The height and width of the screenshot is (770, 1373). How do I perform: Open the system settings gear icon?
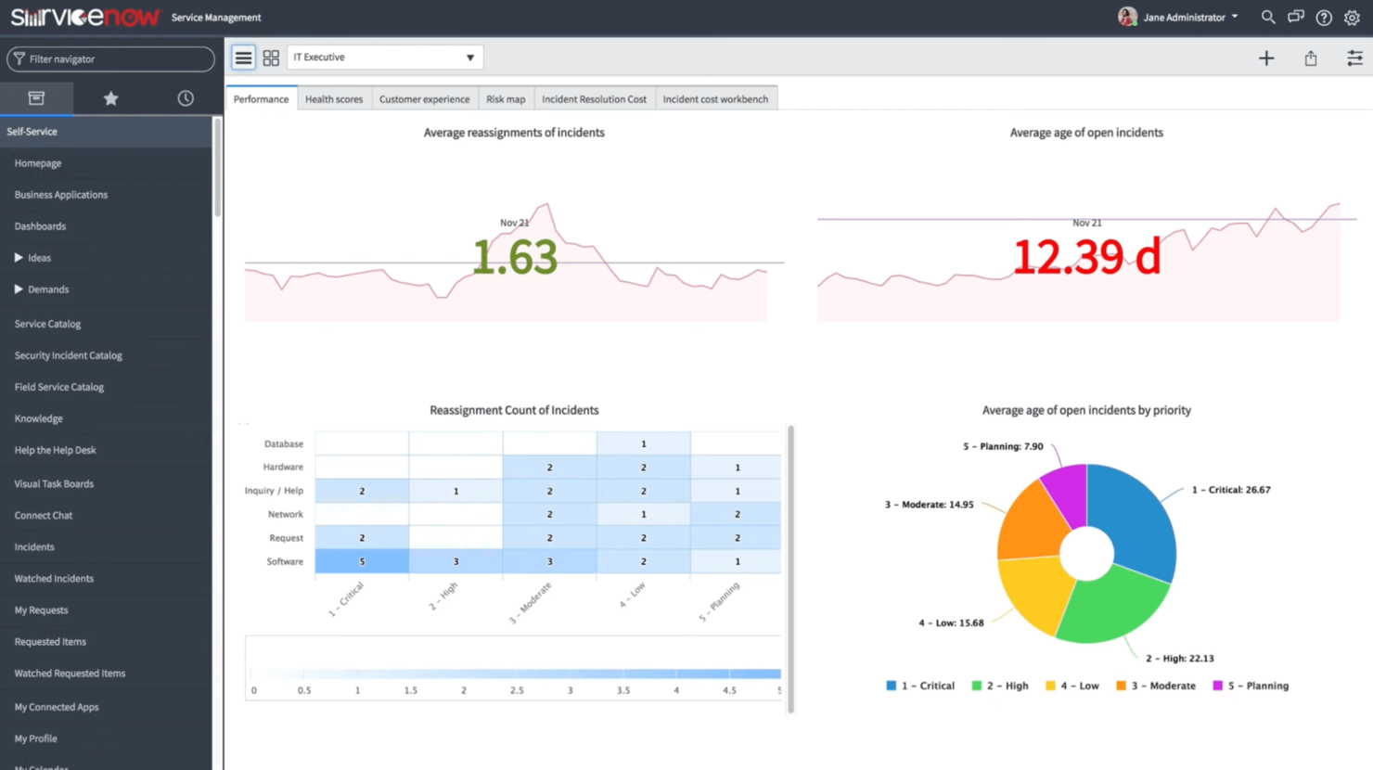(1352, 17)
